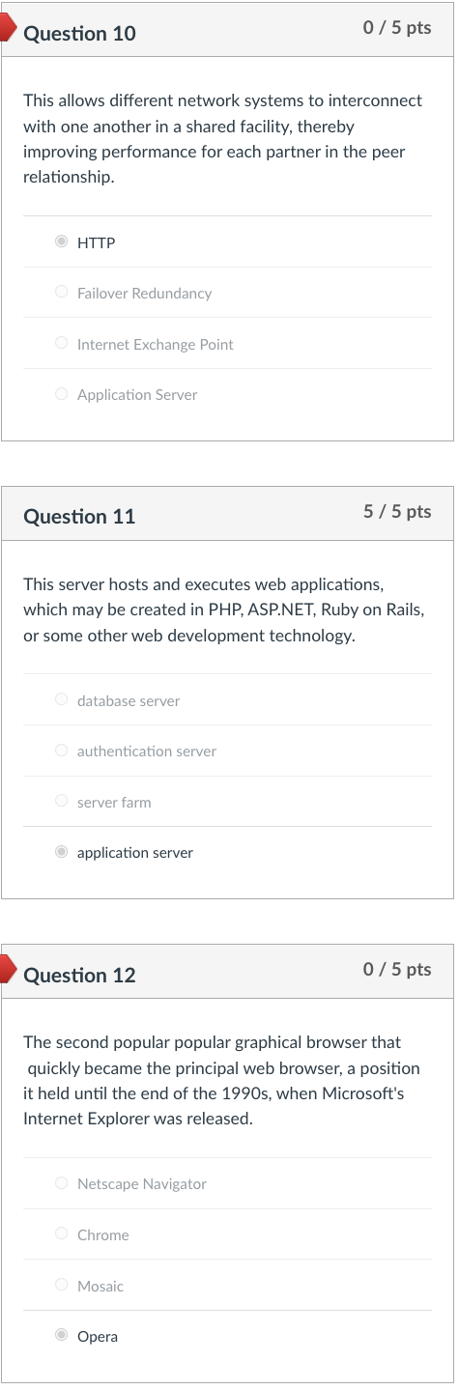Click the 0 / 5 pts score of Question 12
This screenshot has height=1390, width=459.
click(x=397, y=969)
